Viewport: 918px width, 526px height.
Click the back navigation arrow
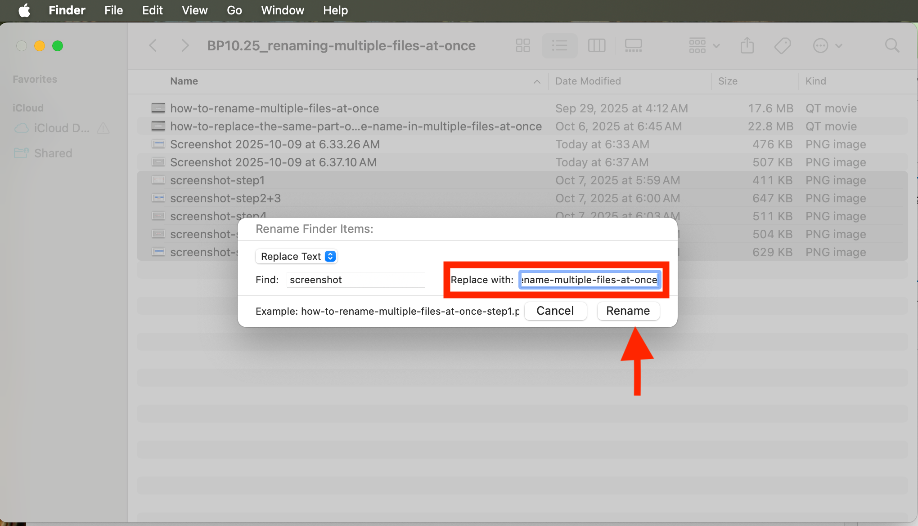click(153, 45)
